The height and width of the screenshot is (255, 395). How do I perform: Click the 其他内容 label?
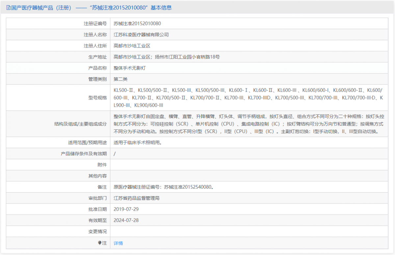click(97, 176)
